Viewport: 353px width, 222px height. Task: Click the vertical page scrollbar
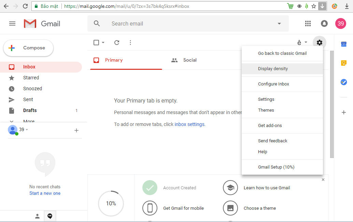pos(332,105)
